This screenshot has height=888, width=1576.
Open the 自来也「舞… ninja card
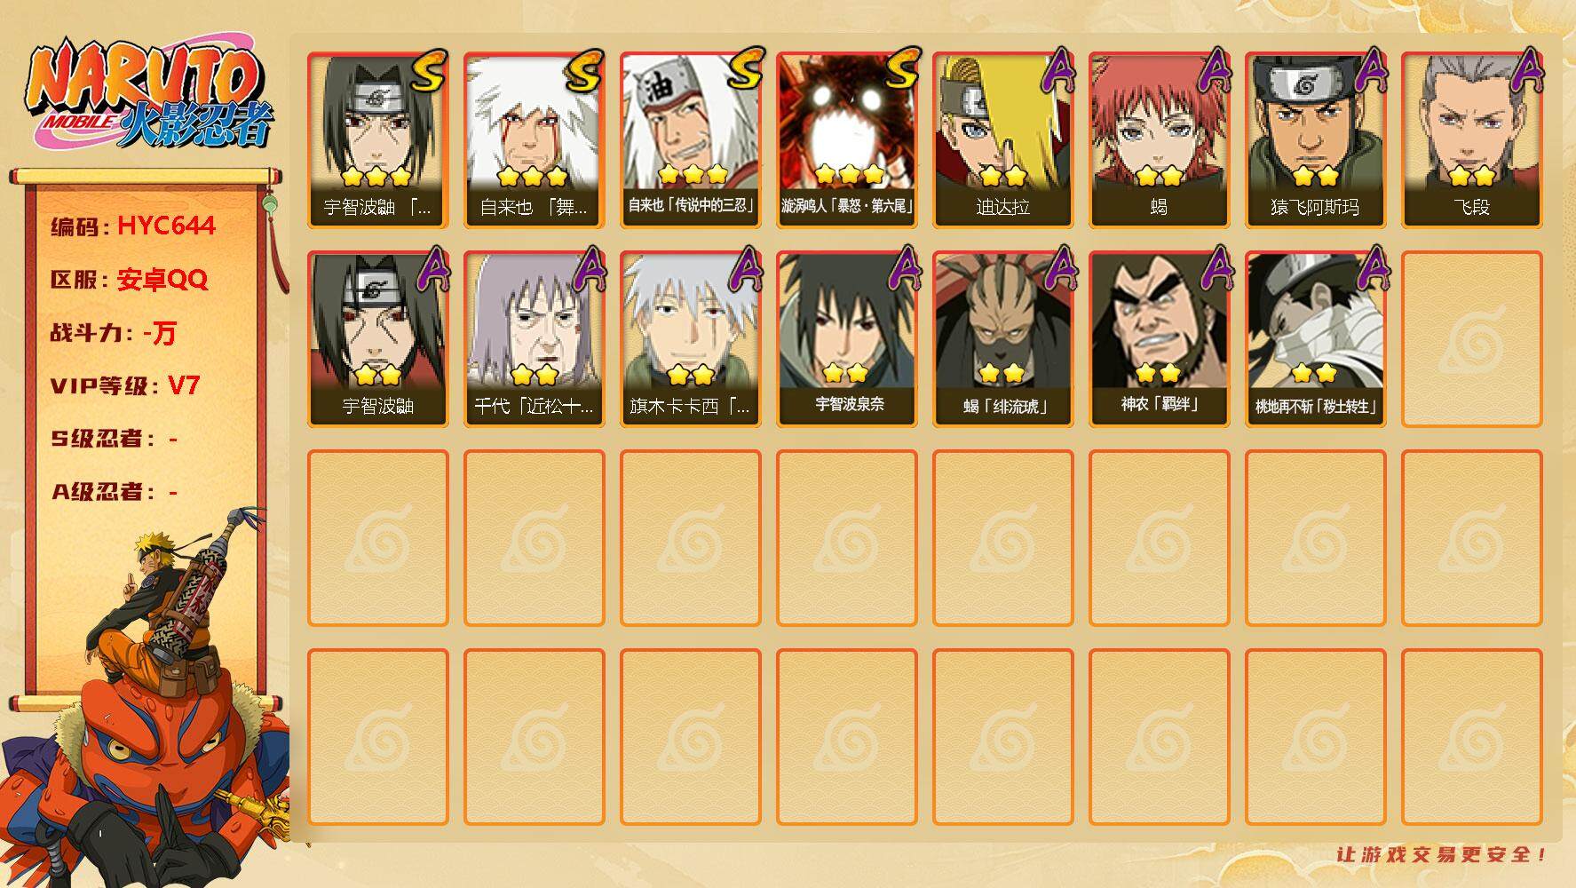(535, 140)
